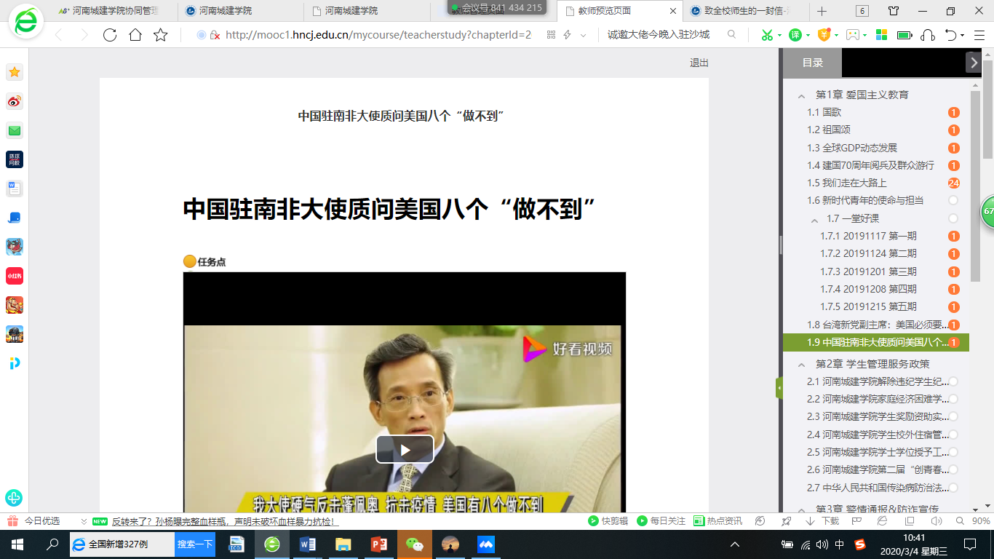Toggle system volume icon in the tray

coord(822,544)
